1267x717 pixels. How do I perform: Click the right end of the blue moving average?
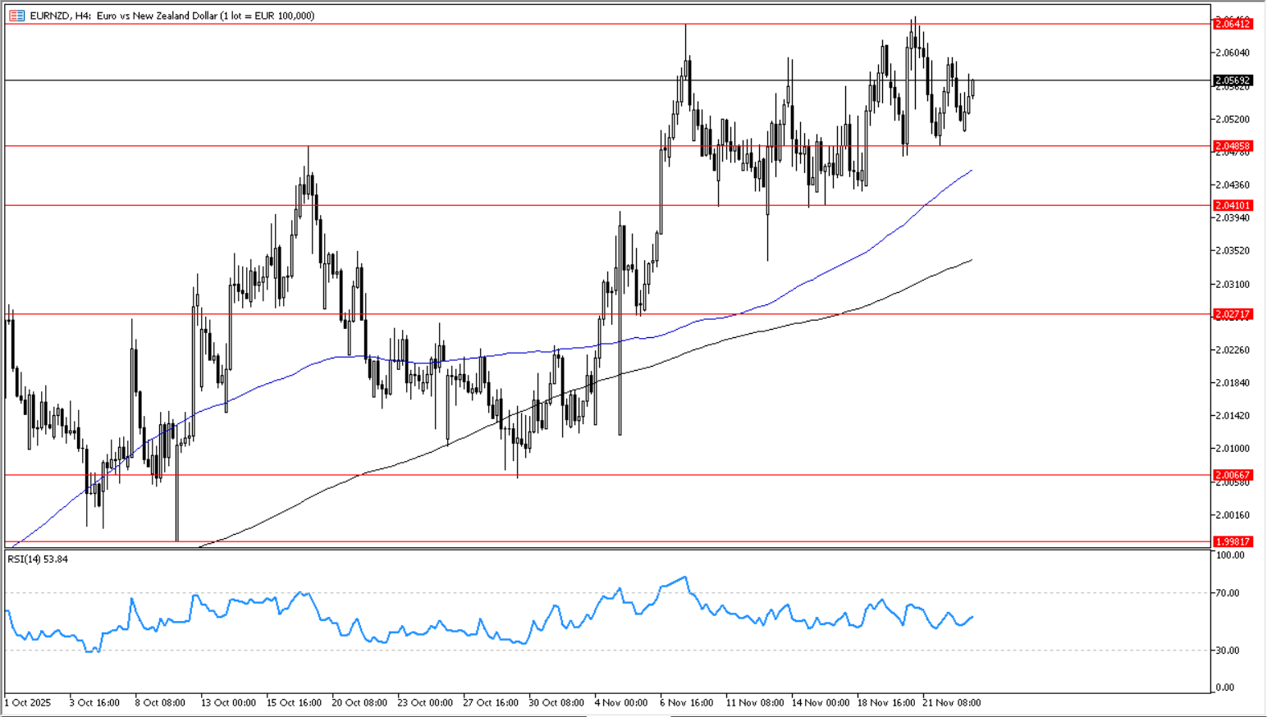(x=971, y=171)
